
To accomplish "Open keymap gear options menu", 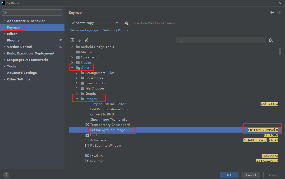I will tap(126, 23).
